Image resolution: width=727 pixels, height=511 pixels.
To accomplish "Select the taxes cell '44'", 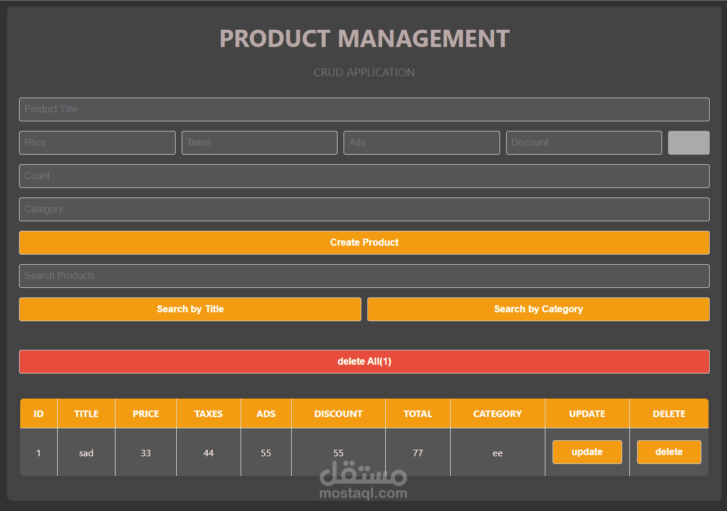I will 208,453.
